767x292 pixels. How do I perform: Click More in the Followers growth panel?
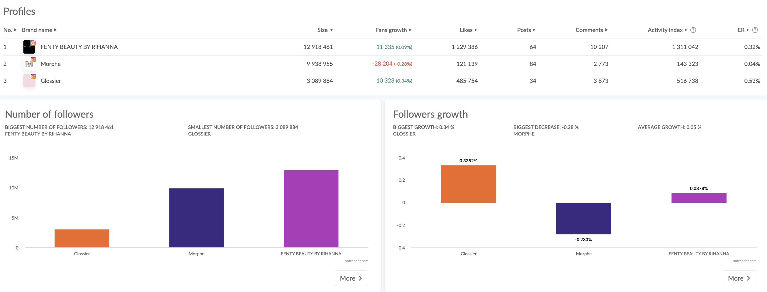tap(739, 278)
